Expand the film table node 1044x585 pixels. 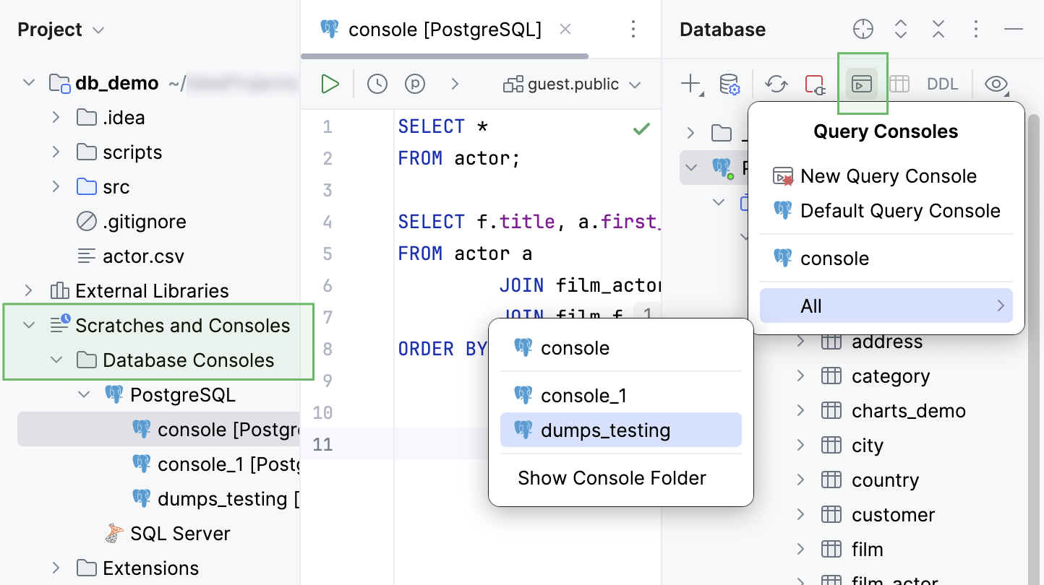[800, 549]
